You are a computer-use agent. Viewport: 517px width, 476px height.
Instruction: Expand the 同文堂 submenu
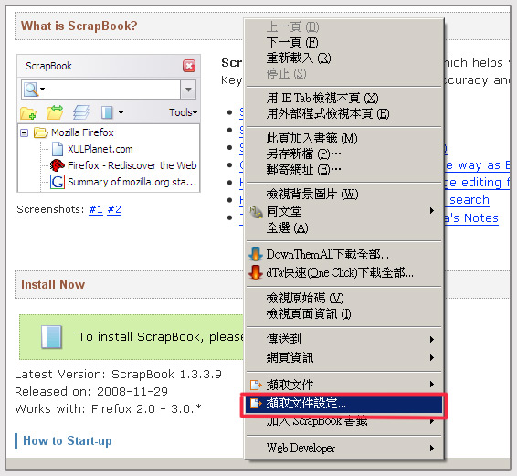click(x=343, y=211)
